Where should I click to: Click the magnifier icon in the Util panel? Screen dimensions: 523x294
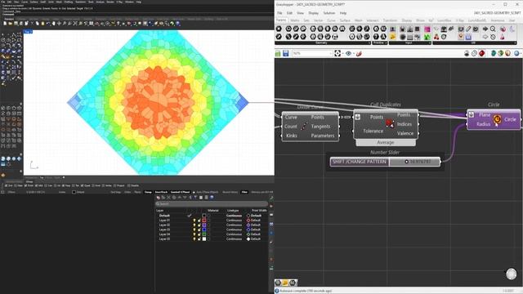pos(493,29)
